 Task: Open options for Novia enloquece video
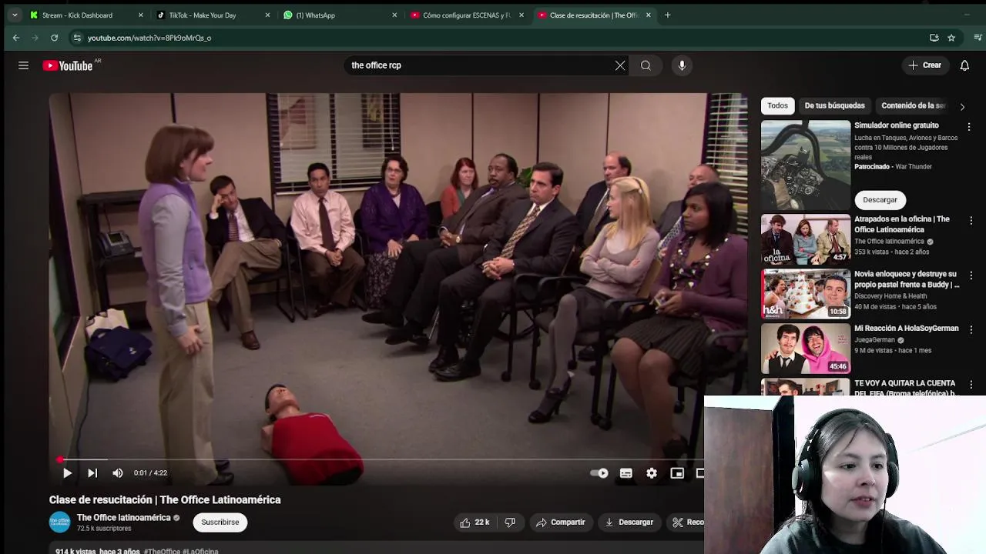[x=971, y=275]
